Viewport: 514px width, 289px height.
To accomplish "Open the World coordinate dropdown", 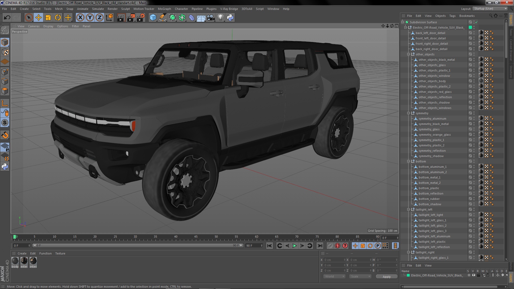I will tap(334, 276).
